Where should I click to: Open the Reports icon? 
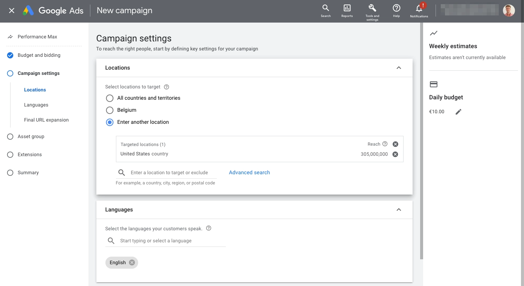click(x=347, y=11)
